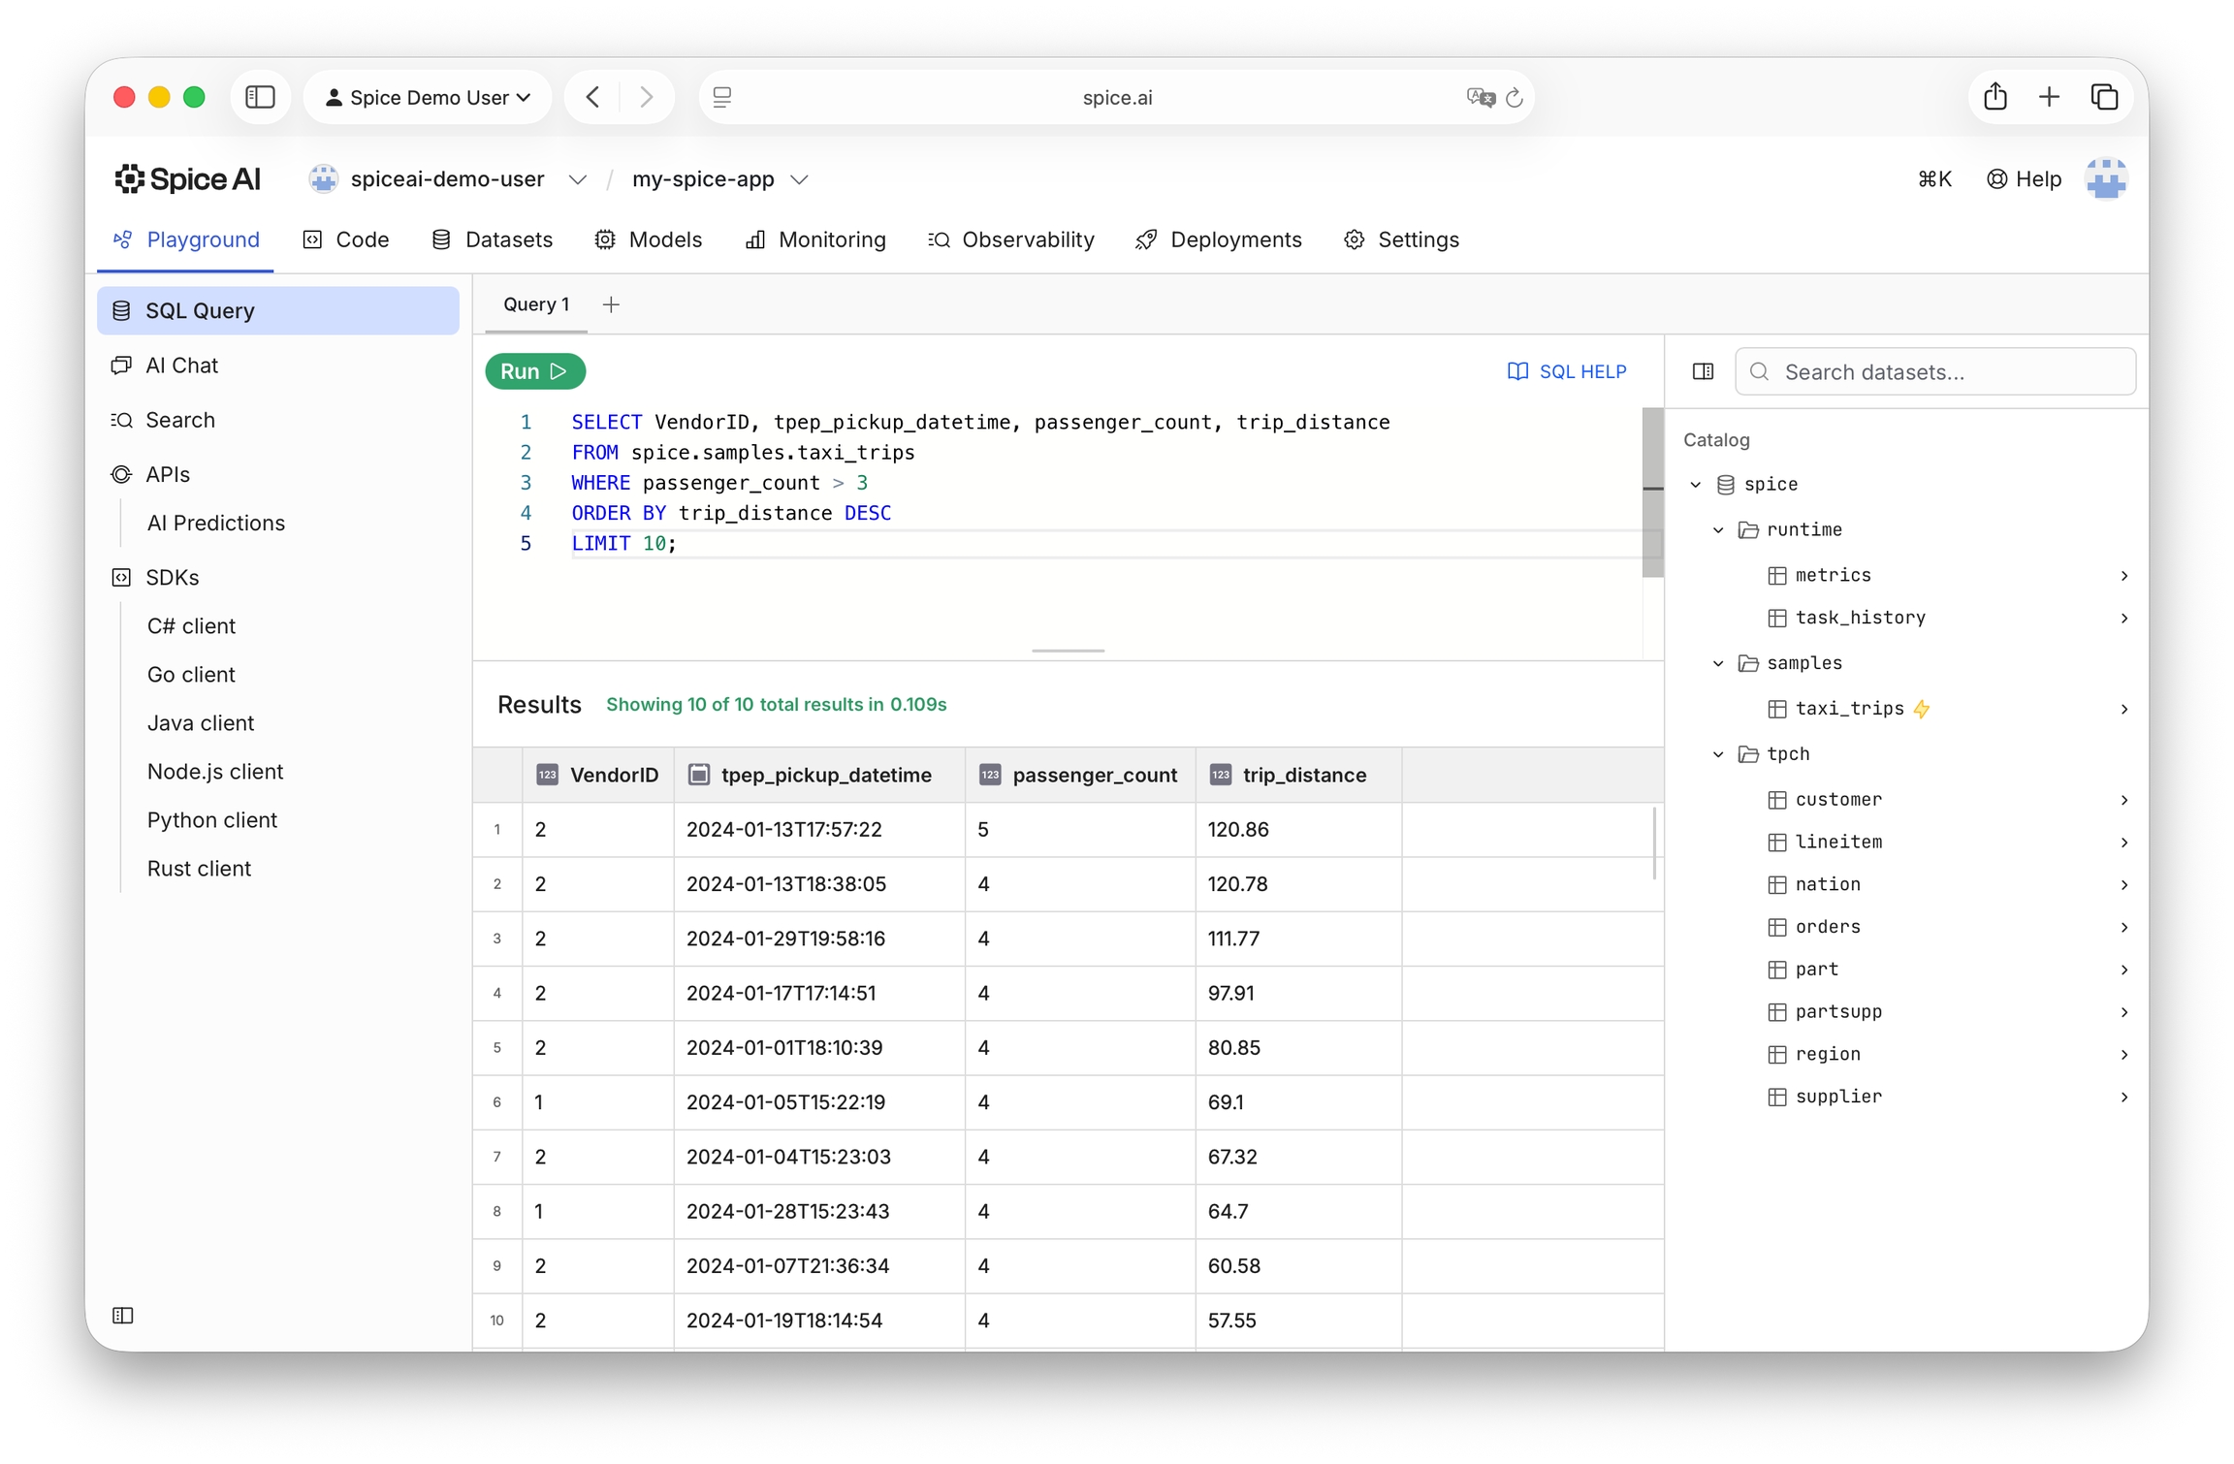Collapse the tpch folder
2234x1464 pixels.
tap(1718, 754)
